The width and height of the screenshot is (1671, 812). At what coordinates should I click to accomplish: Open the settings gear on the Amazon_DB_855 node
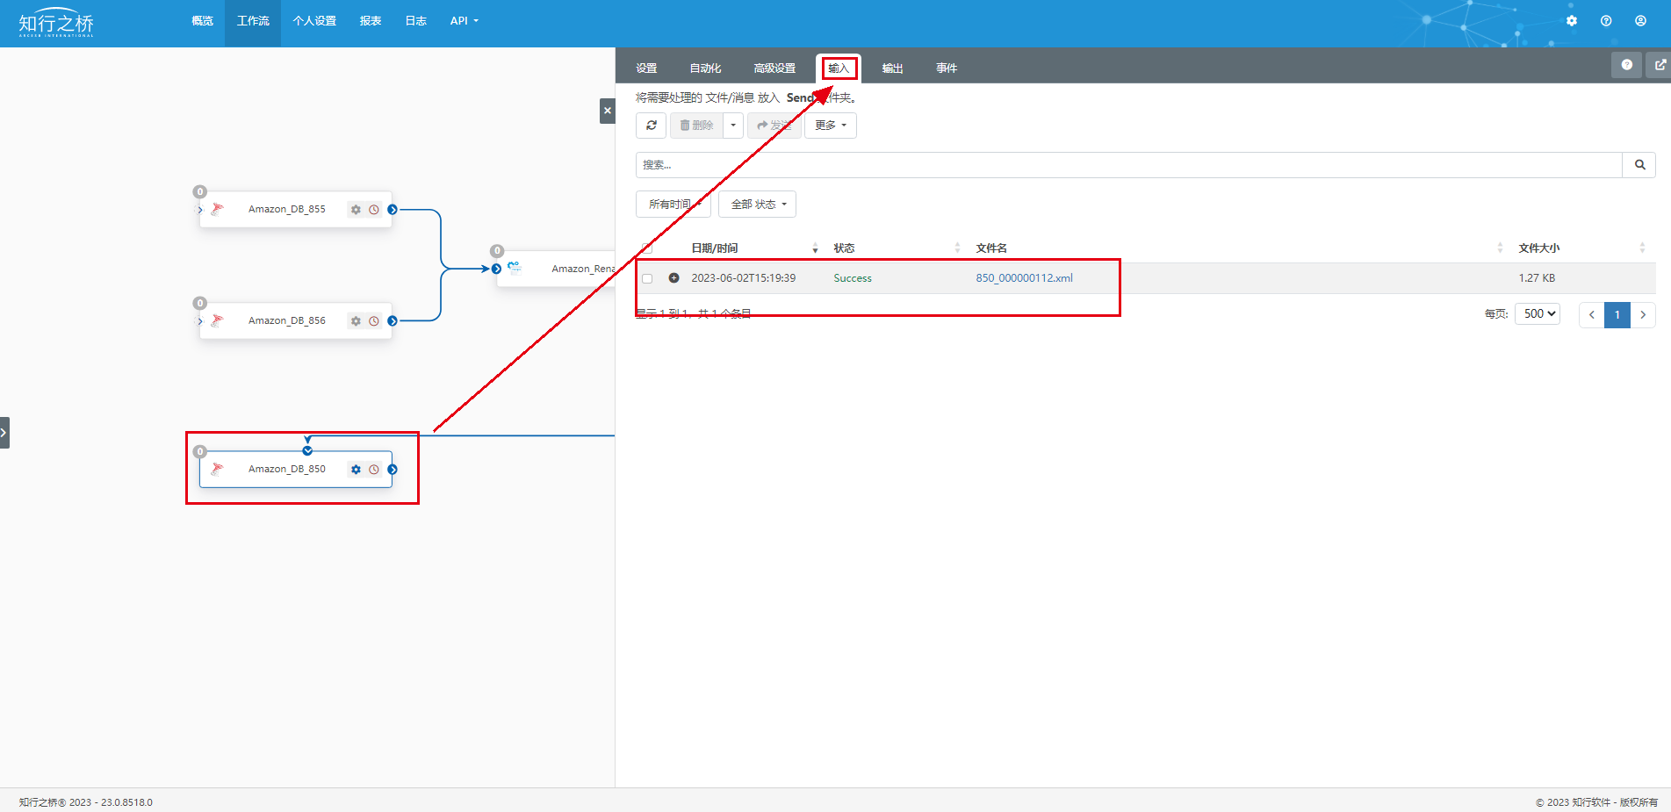point(356,210)
